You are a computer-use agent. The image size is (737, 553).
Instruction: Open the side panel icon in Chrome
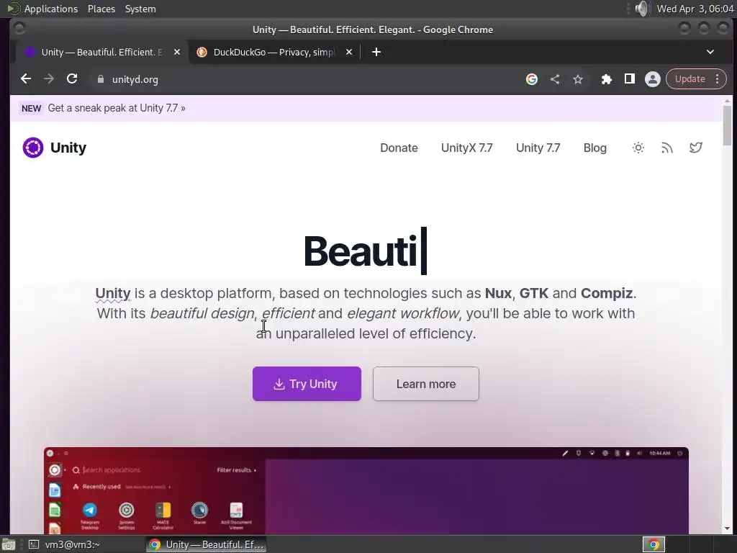tap(629, 79)
